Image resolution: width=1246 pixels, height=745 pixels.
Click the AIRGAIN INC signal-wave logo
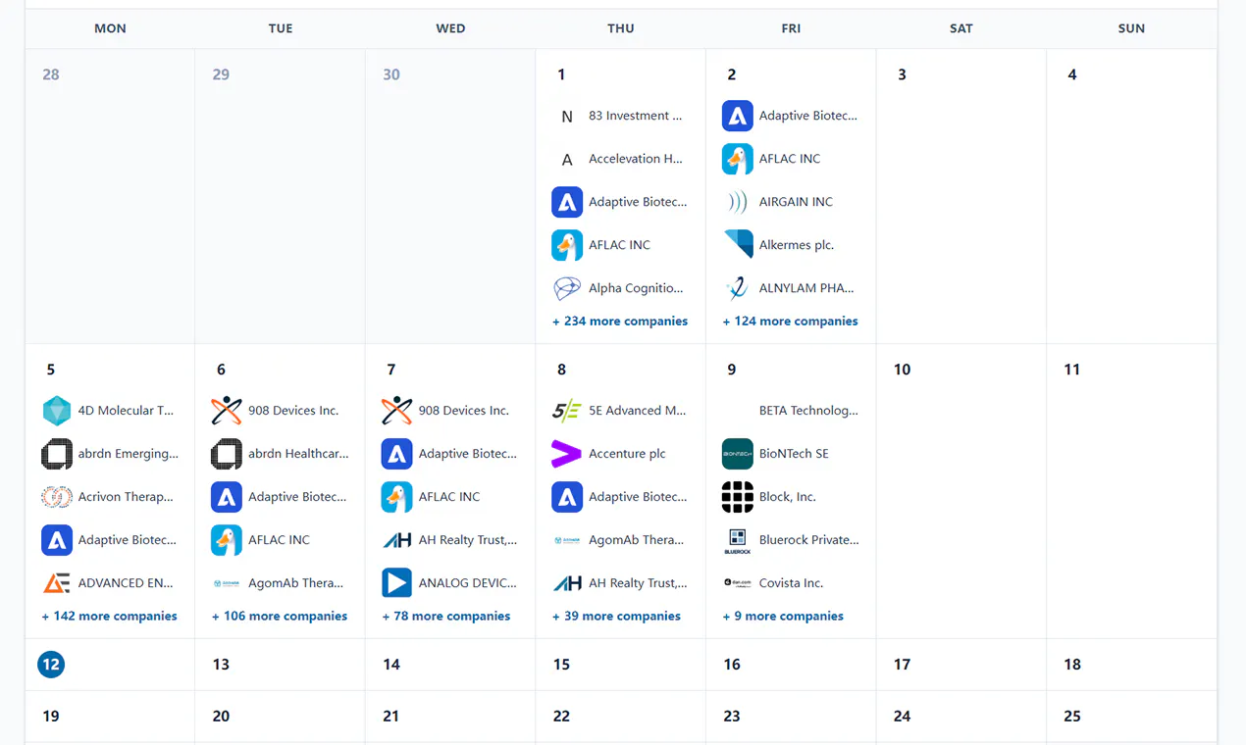737,202
